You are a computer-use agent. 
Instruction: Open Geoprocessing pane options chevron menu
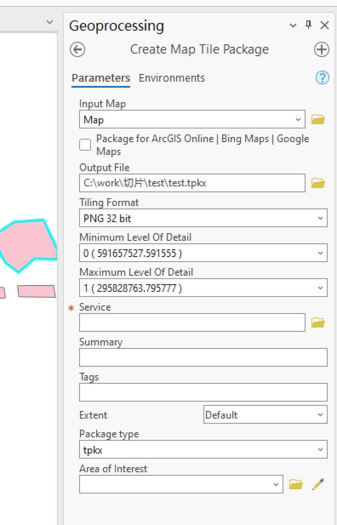[293, 26]
